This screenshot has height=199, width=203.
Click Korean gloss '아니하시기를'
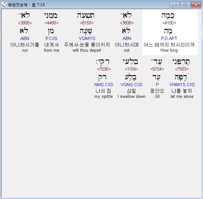25,45
